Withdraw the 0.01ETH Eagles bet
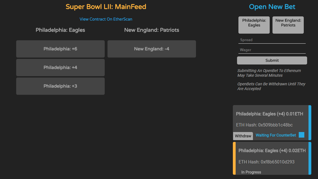Image resolution: width=318 pixels, height=179 pixels. (243, 136)
